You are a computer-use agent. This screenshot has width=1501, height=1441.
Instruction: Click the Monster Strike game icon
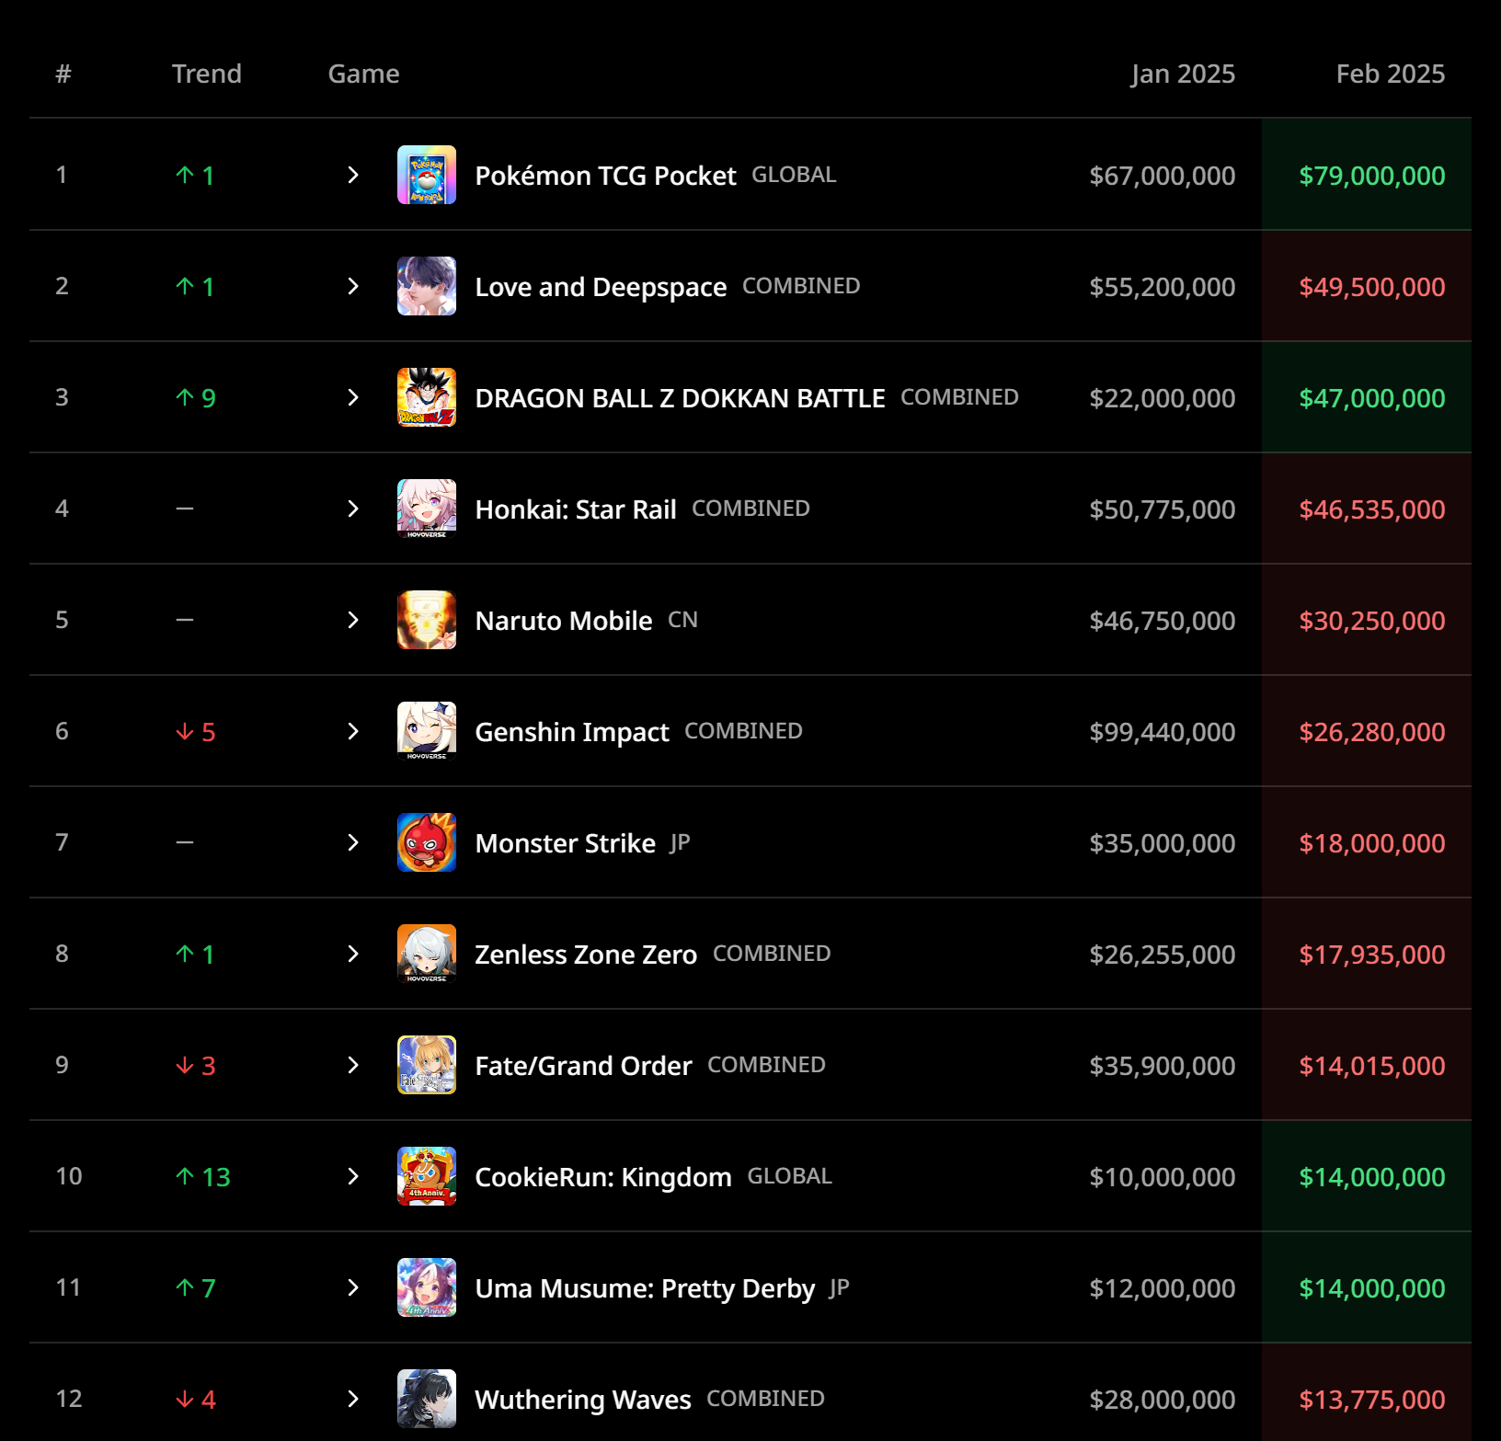427,842
